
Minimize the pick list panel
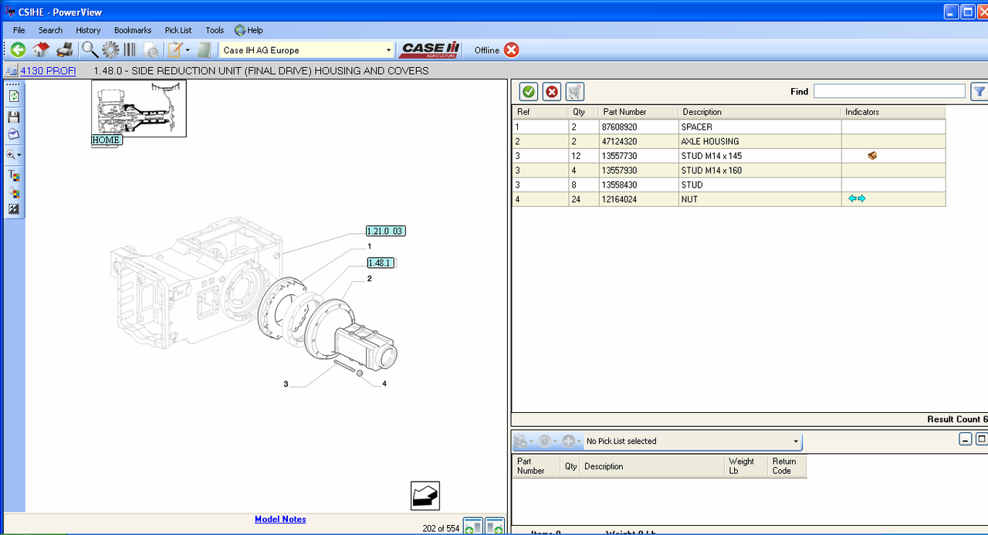(x=966, y=439)
